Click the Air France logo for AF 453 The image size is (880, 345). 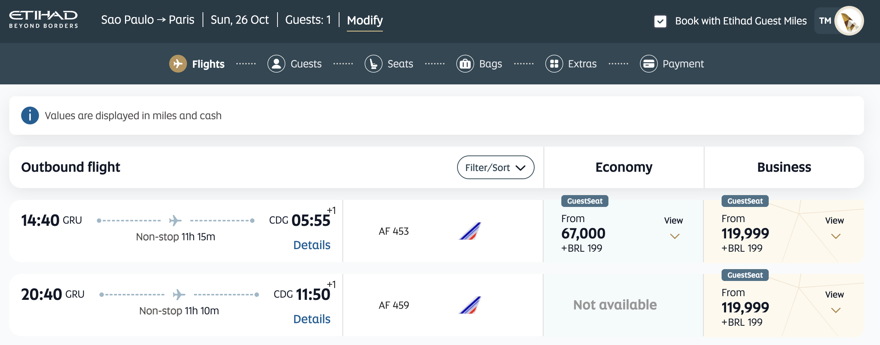click(x=470, y=231)
